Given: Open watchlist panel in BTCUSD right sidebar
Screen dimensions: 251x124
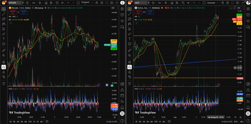Looking at the screenshot, I should pyautogui.click(x=122, y=9).
